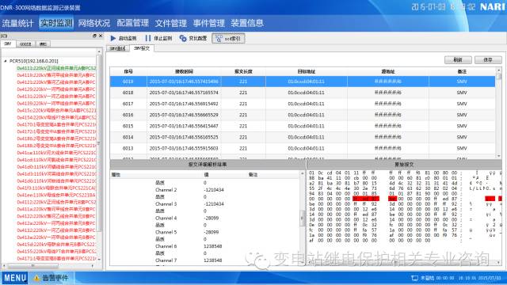Click the device tree horizontal scrollbar
This screenshot has height=285, width=507.
[x=48, y=266]
